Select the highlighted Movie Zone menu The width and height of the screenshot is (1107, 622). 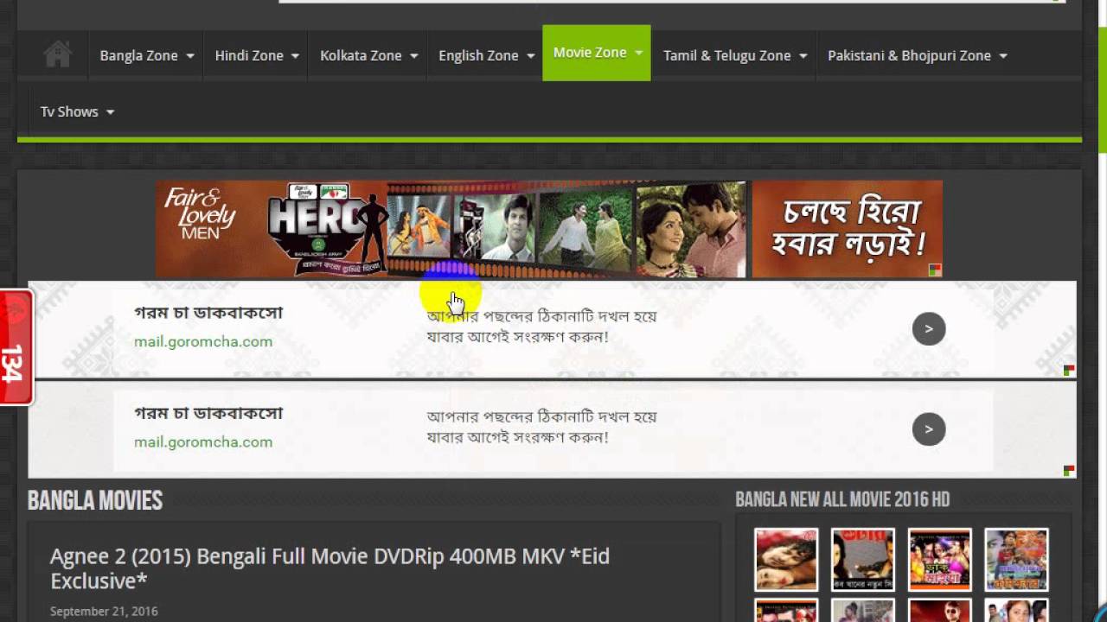point(597,53)
